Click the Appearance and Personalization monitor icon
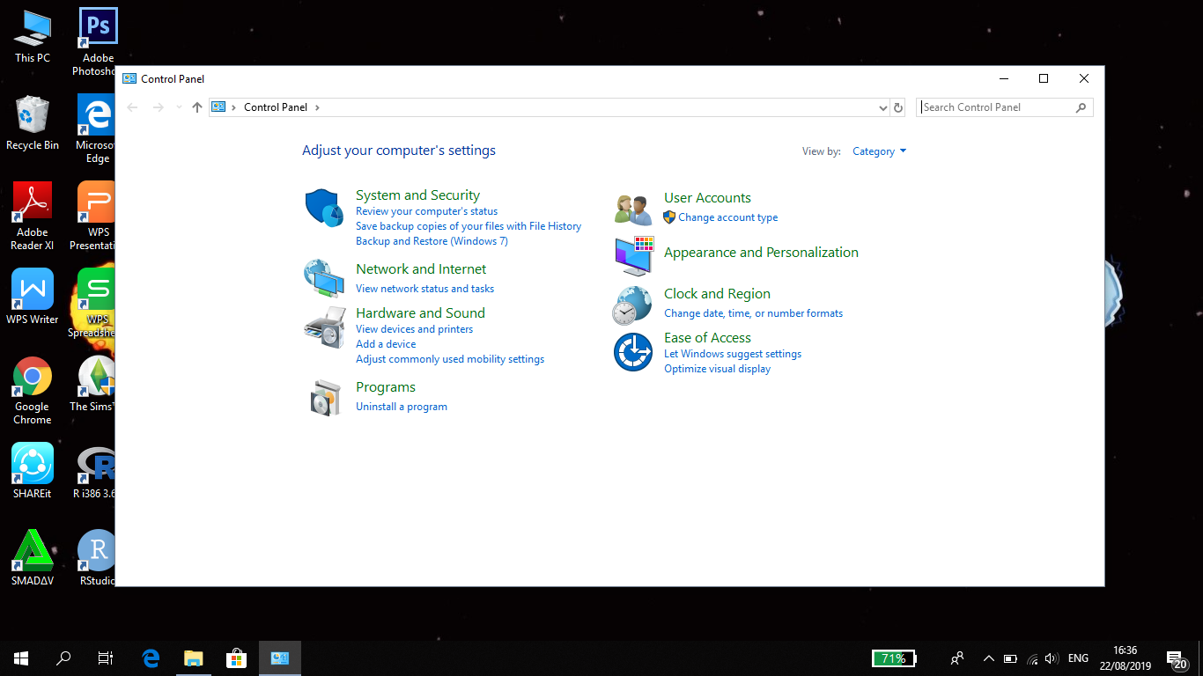This screenshot has width=1203, height=676. [633, 255]
